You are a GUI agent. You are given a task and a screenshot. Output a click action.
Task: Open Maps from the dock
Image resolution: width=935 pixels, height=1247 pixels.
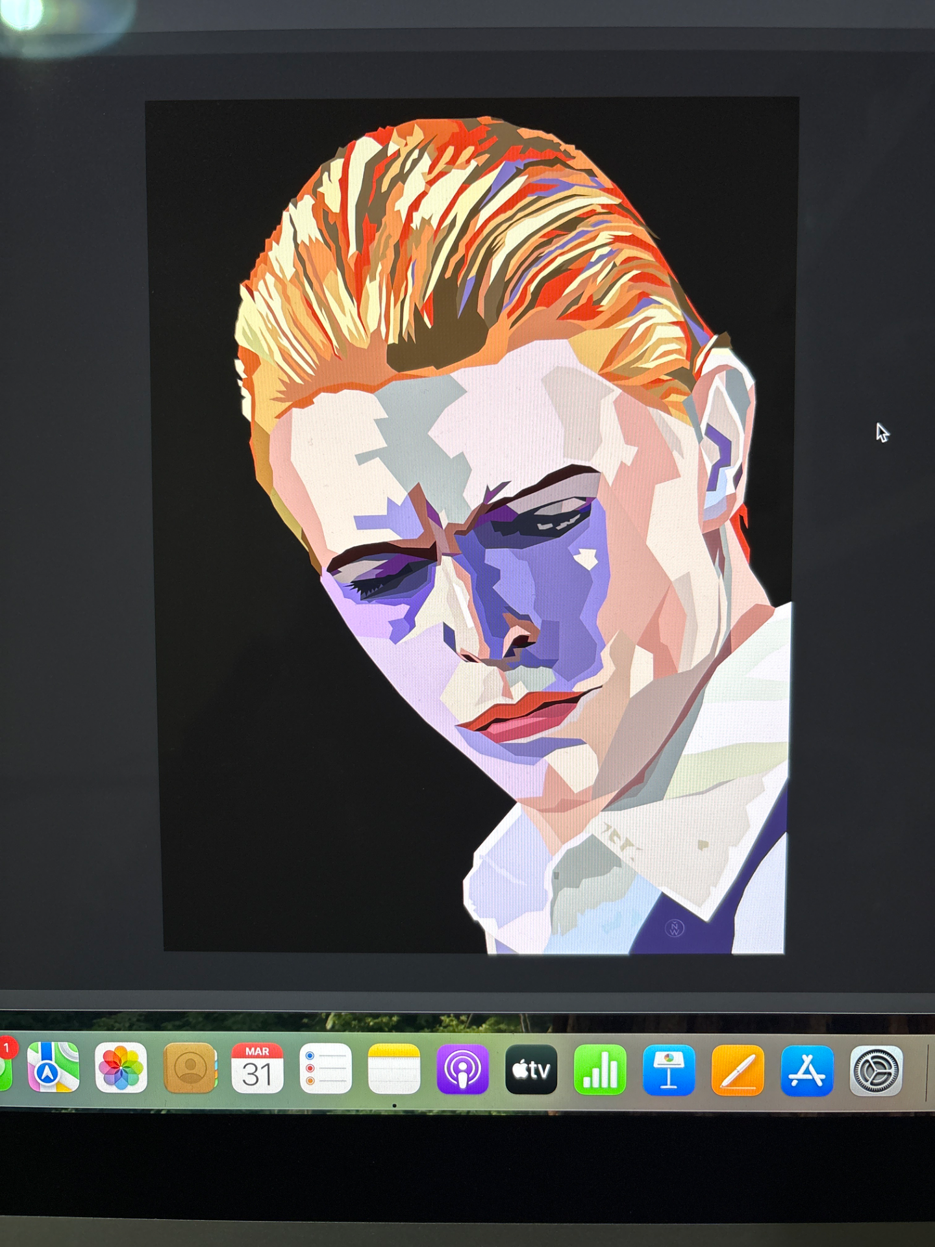click(x=53, y=1068)
